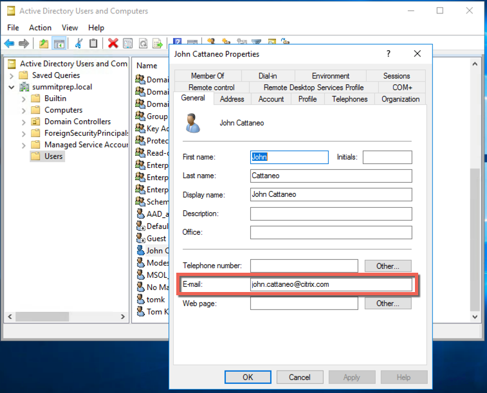Screen dimensions: 487x393
Task: Collapse the summitprep.local domain node
Action: point(12,87)
